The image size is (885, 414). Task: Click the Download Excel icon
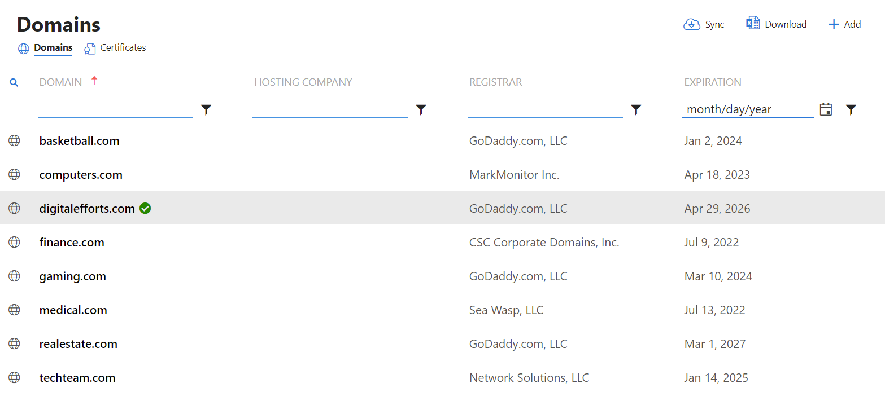(x=753, y=23)
